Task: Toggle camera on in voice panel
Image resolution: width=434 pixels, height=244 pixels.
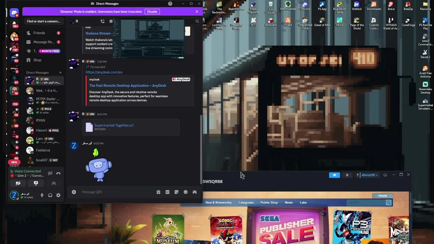Action: click(x=18, y=183)
